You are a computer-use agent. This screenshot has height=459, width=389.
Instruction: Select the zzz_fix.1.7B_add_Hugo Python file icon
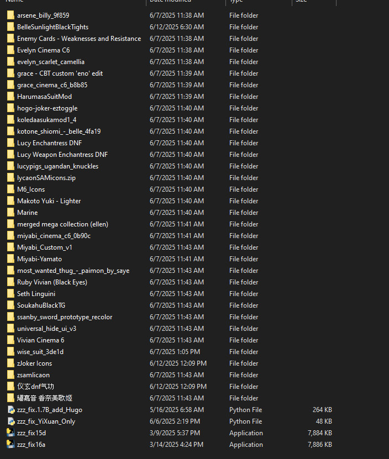(10, 410)
